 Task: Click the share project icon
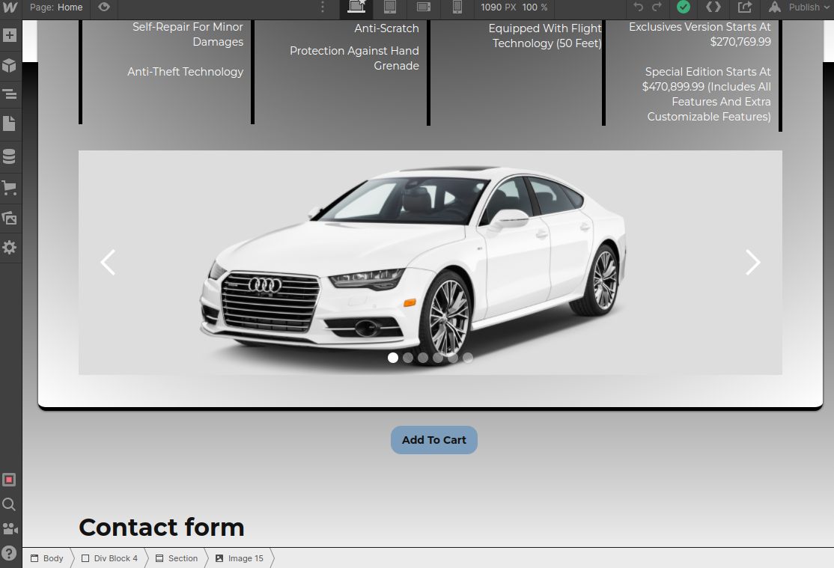(x=745, y=7)
